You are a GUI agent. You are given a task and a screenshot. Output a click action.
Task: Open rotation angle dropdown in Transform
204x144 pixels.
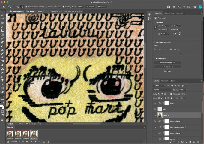169,34
